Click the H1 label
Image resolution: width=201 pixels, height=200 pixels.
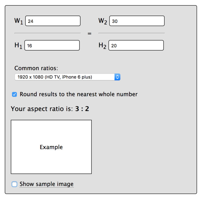[x=18, y=46]
